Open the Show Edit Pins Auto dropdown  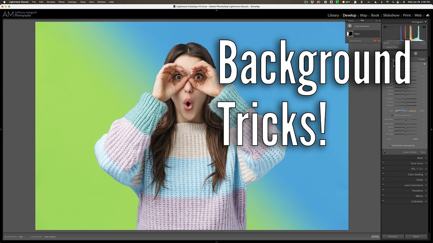tap(22, 237)
